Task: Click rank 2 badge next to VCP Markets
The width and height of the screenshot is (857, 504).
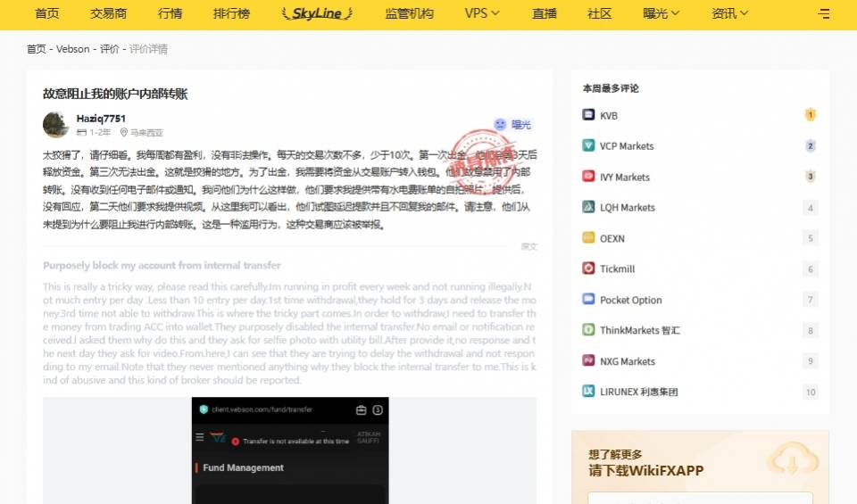Action: point(810,145)
